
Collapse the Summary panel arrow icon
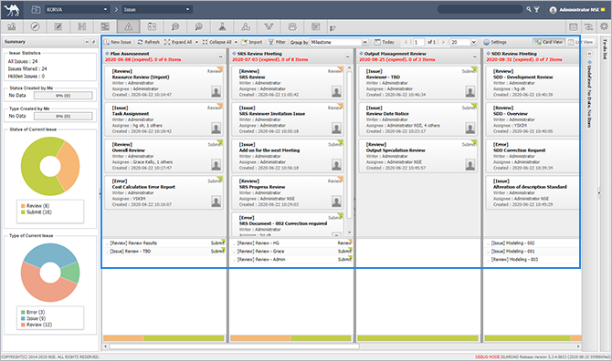[x=87, y=42]
